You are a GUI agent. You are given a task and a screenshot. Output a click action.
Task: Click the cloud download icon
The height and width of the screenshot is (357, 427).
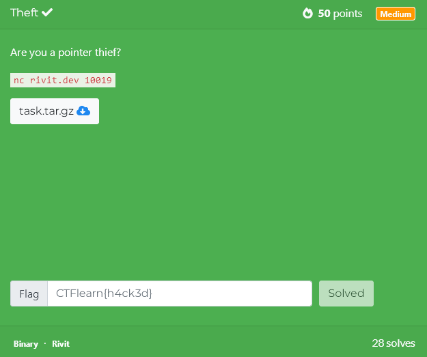[83, 111]
